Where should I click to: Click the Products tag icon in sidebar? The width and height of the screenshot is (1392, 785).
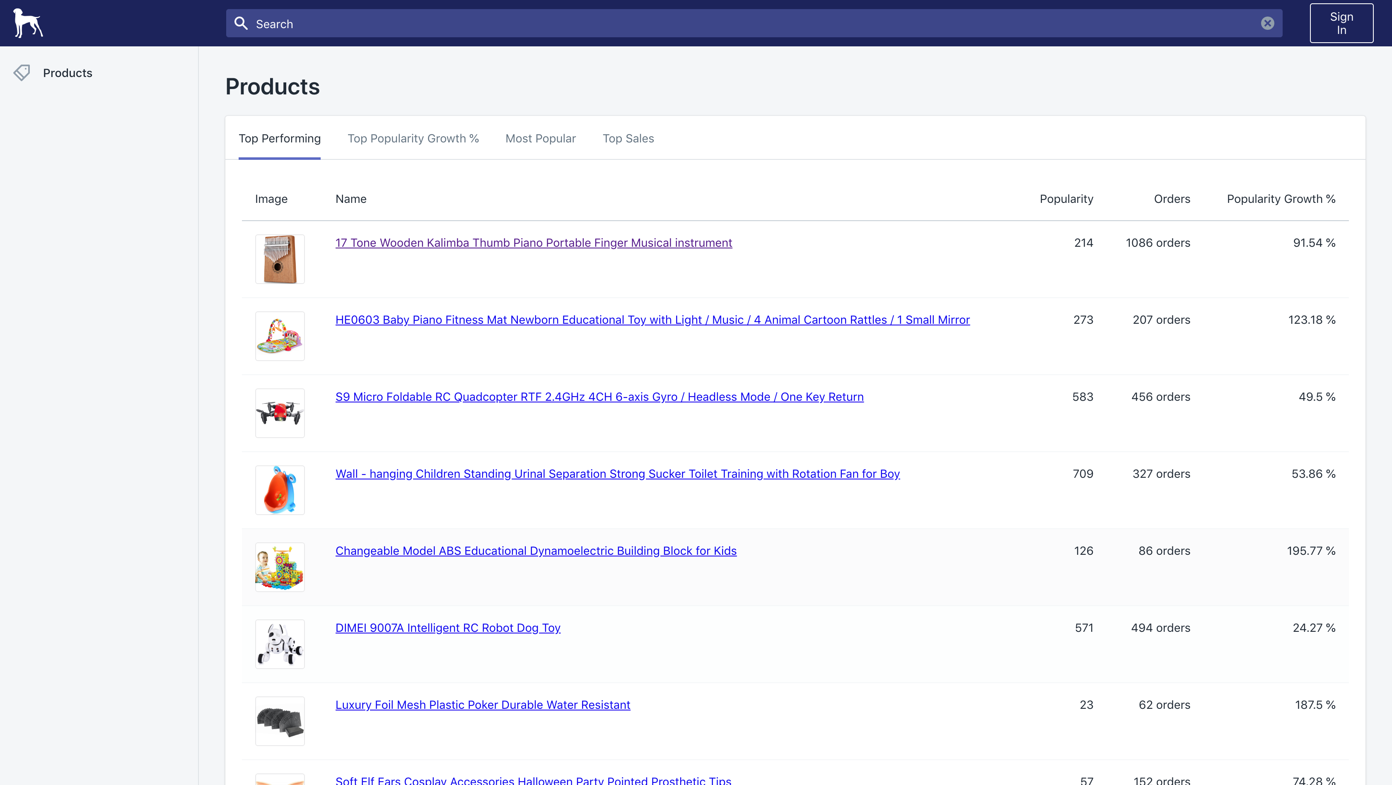click(x=22, y=73)
